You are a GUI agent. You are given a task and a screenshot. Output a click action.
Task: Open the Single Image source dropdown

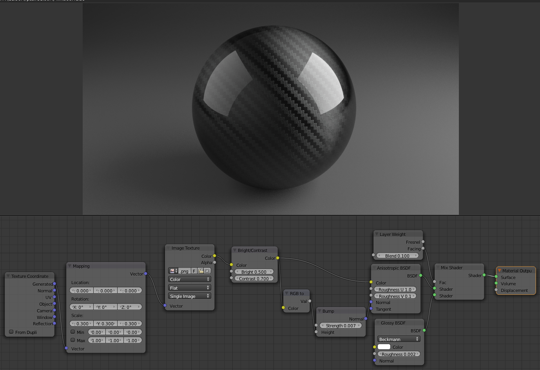coord(190,296)
